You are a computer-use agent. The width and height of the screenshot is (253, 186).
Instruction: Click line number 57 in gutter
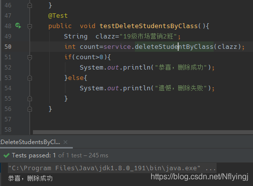[8, 119]
